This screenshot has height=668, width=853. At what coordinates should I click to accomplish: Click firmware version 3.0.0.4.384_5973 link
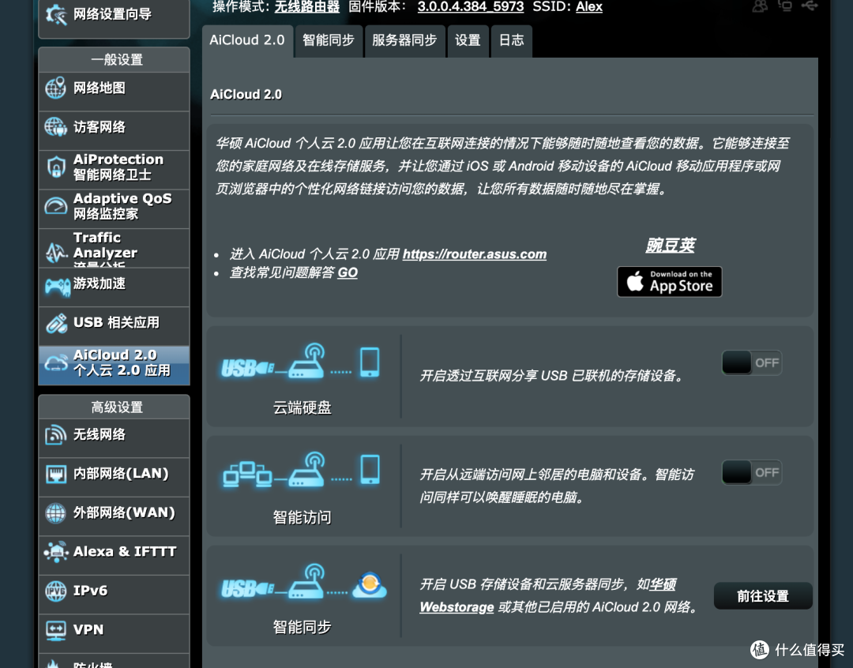pos(471,6)
